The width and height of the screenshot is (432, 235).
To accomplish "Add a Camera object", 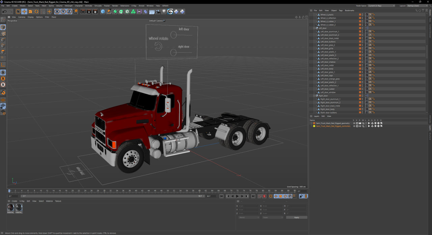I will point(158,11).
